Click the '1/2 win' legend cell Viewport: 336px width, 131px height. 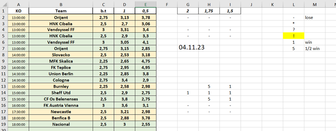point(315,48)
